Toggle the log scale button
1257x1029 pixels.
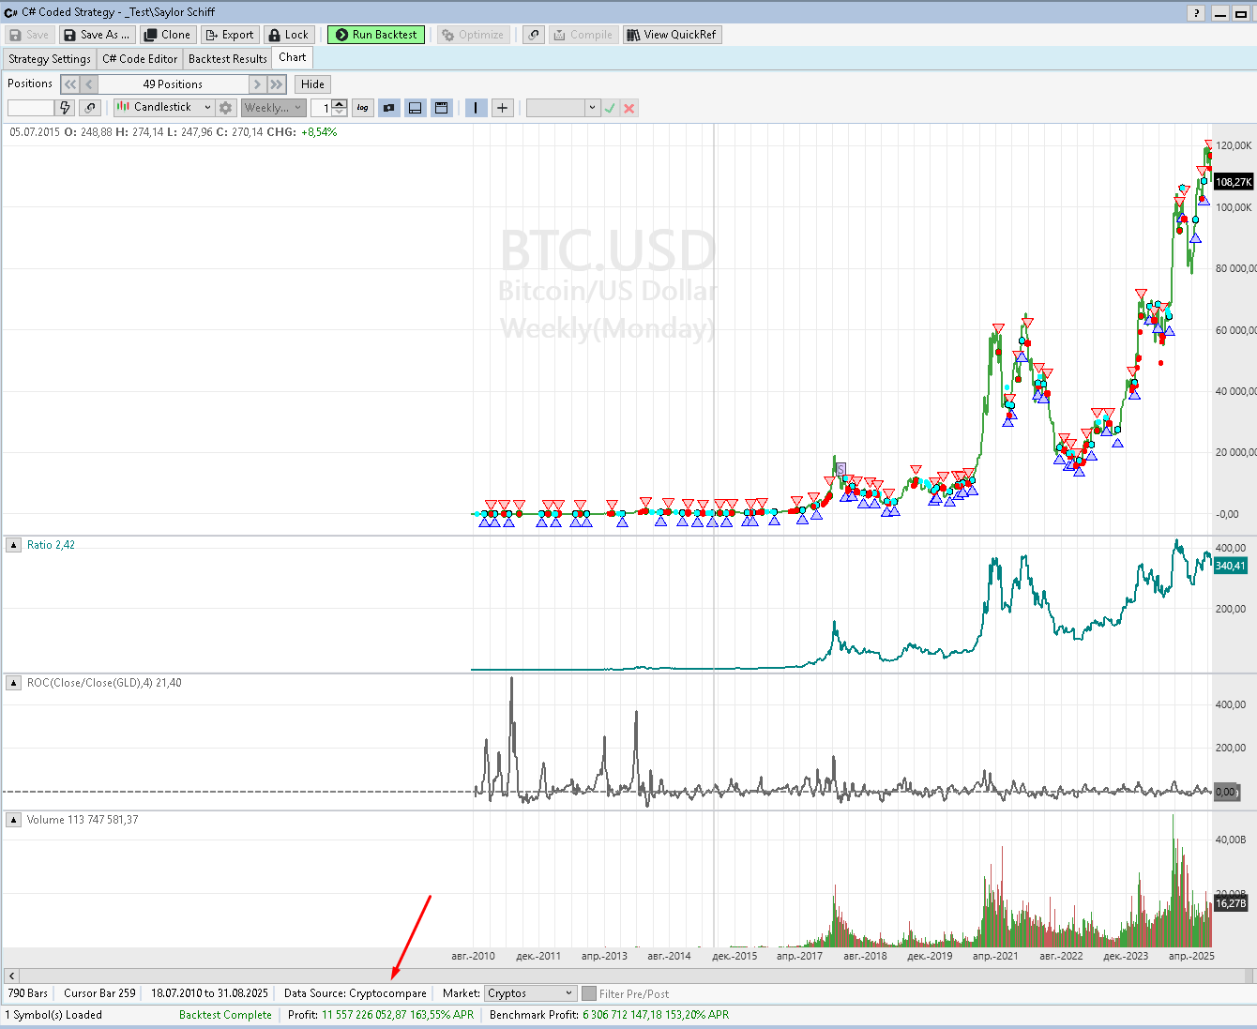coord(363,108)
